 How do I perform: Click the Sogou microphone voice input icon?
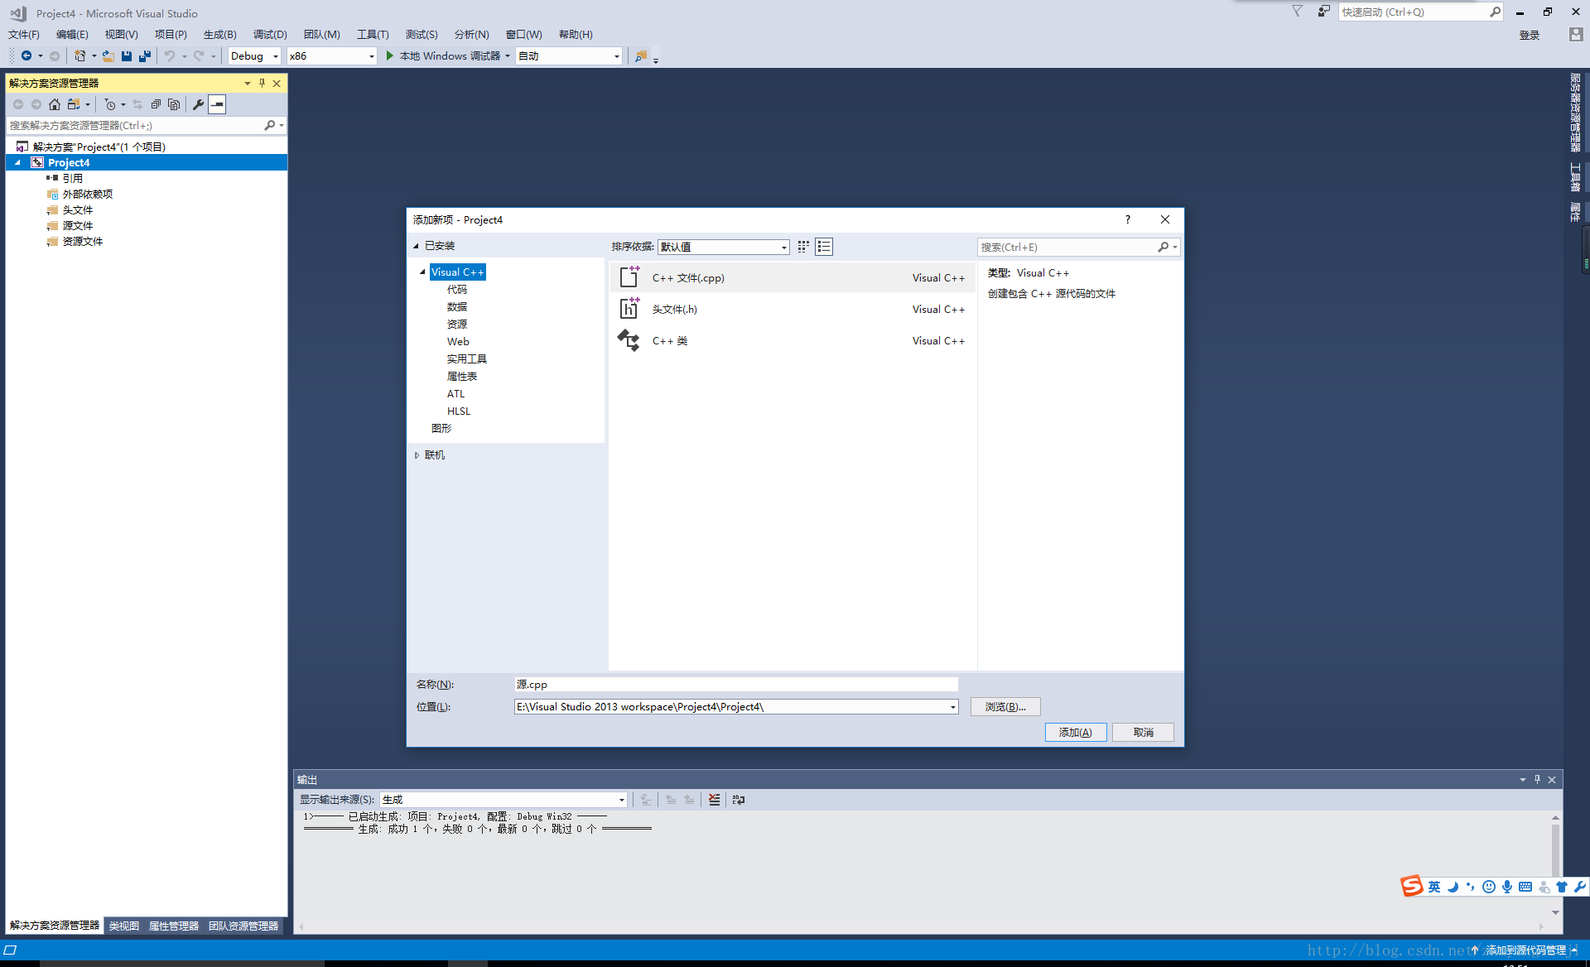(x=1507, y=887)
